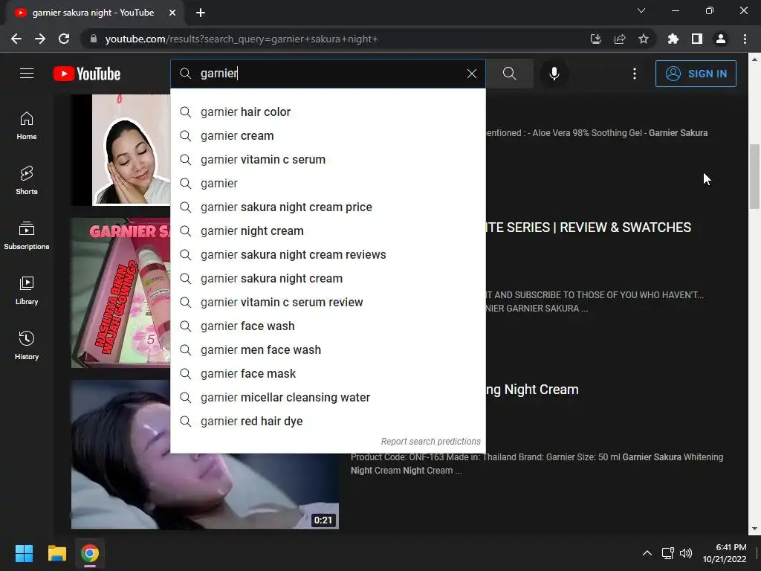Screen dimensions: 761x571
Task: Choose 'garnier face mask' suggestion
Action: [328, 373]
